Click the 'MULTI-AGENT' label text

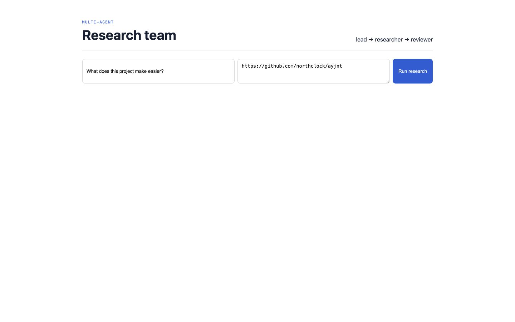(98, 22)
